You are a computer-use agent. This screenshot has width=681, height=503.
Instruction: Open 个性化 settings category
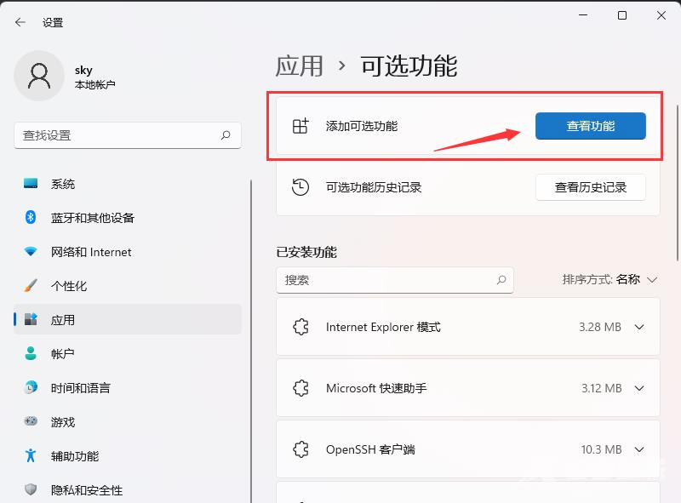click(x=128, y=285)
